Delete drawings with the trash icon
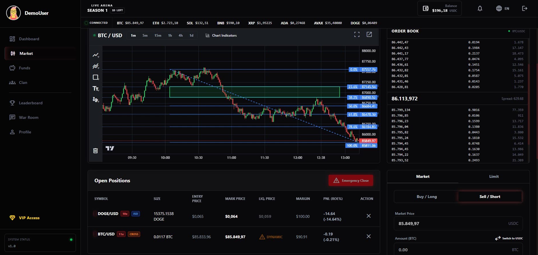Image resolution: width=538 pixels, height=255 pixels. pos(95,151)
